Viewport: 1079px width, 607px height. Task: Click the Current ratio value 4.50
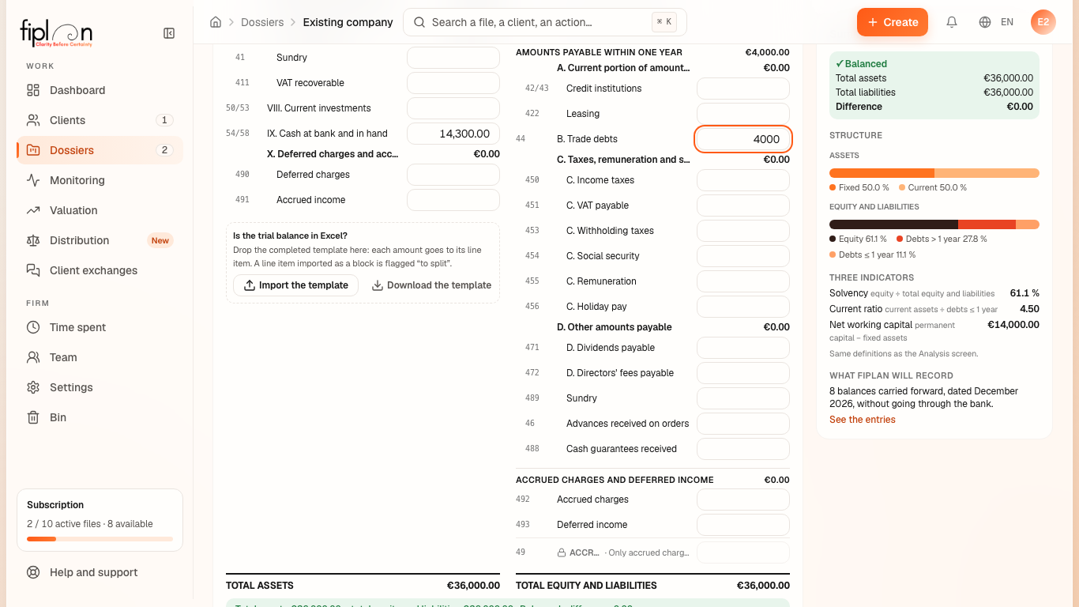pos(1029,309)
